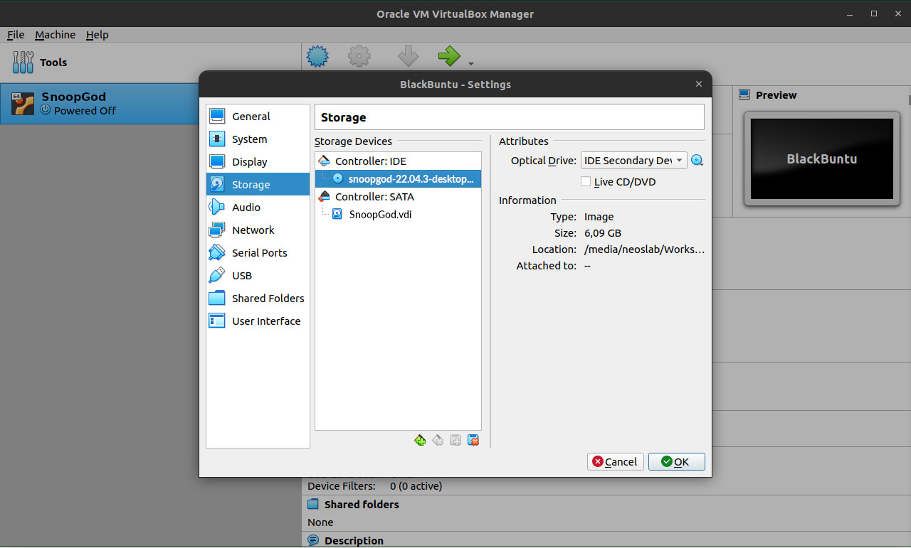Close the BlackBuntu Settings dialog
Screen dimensions: 911x548
(698, 84)
